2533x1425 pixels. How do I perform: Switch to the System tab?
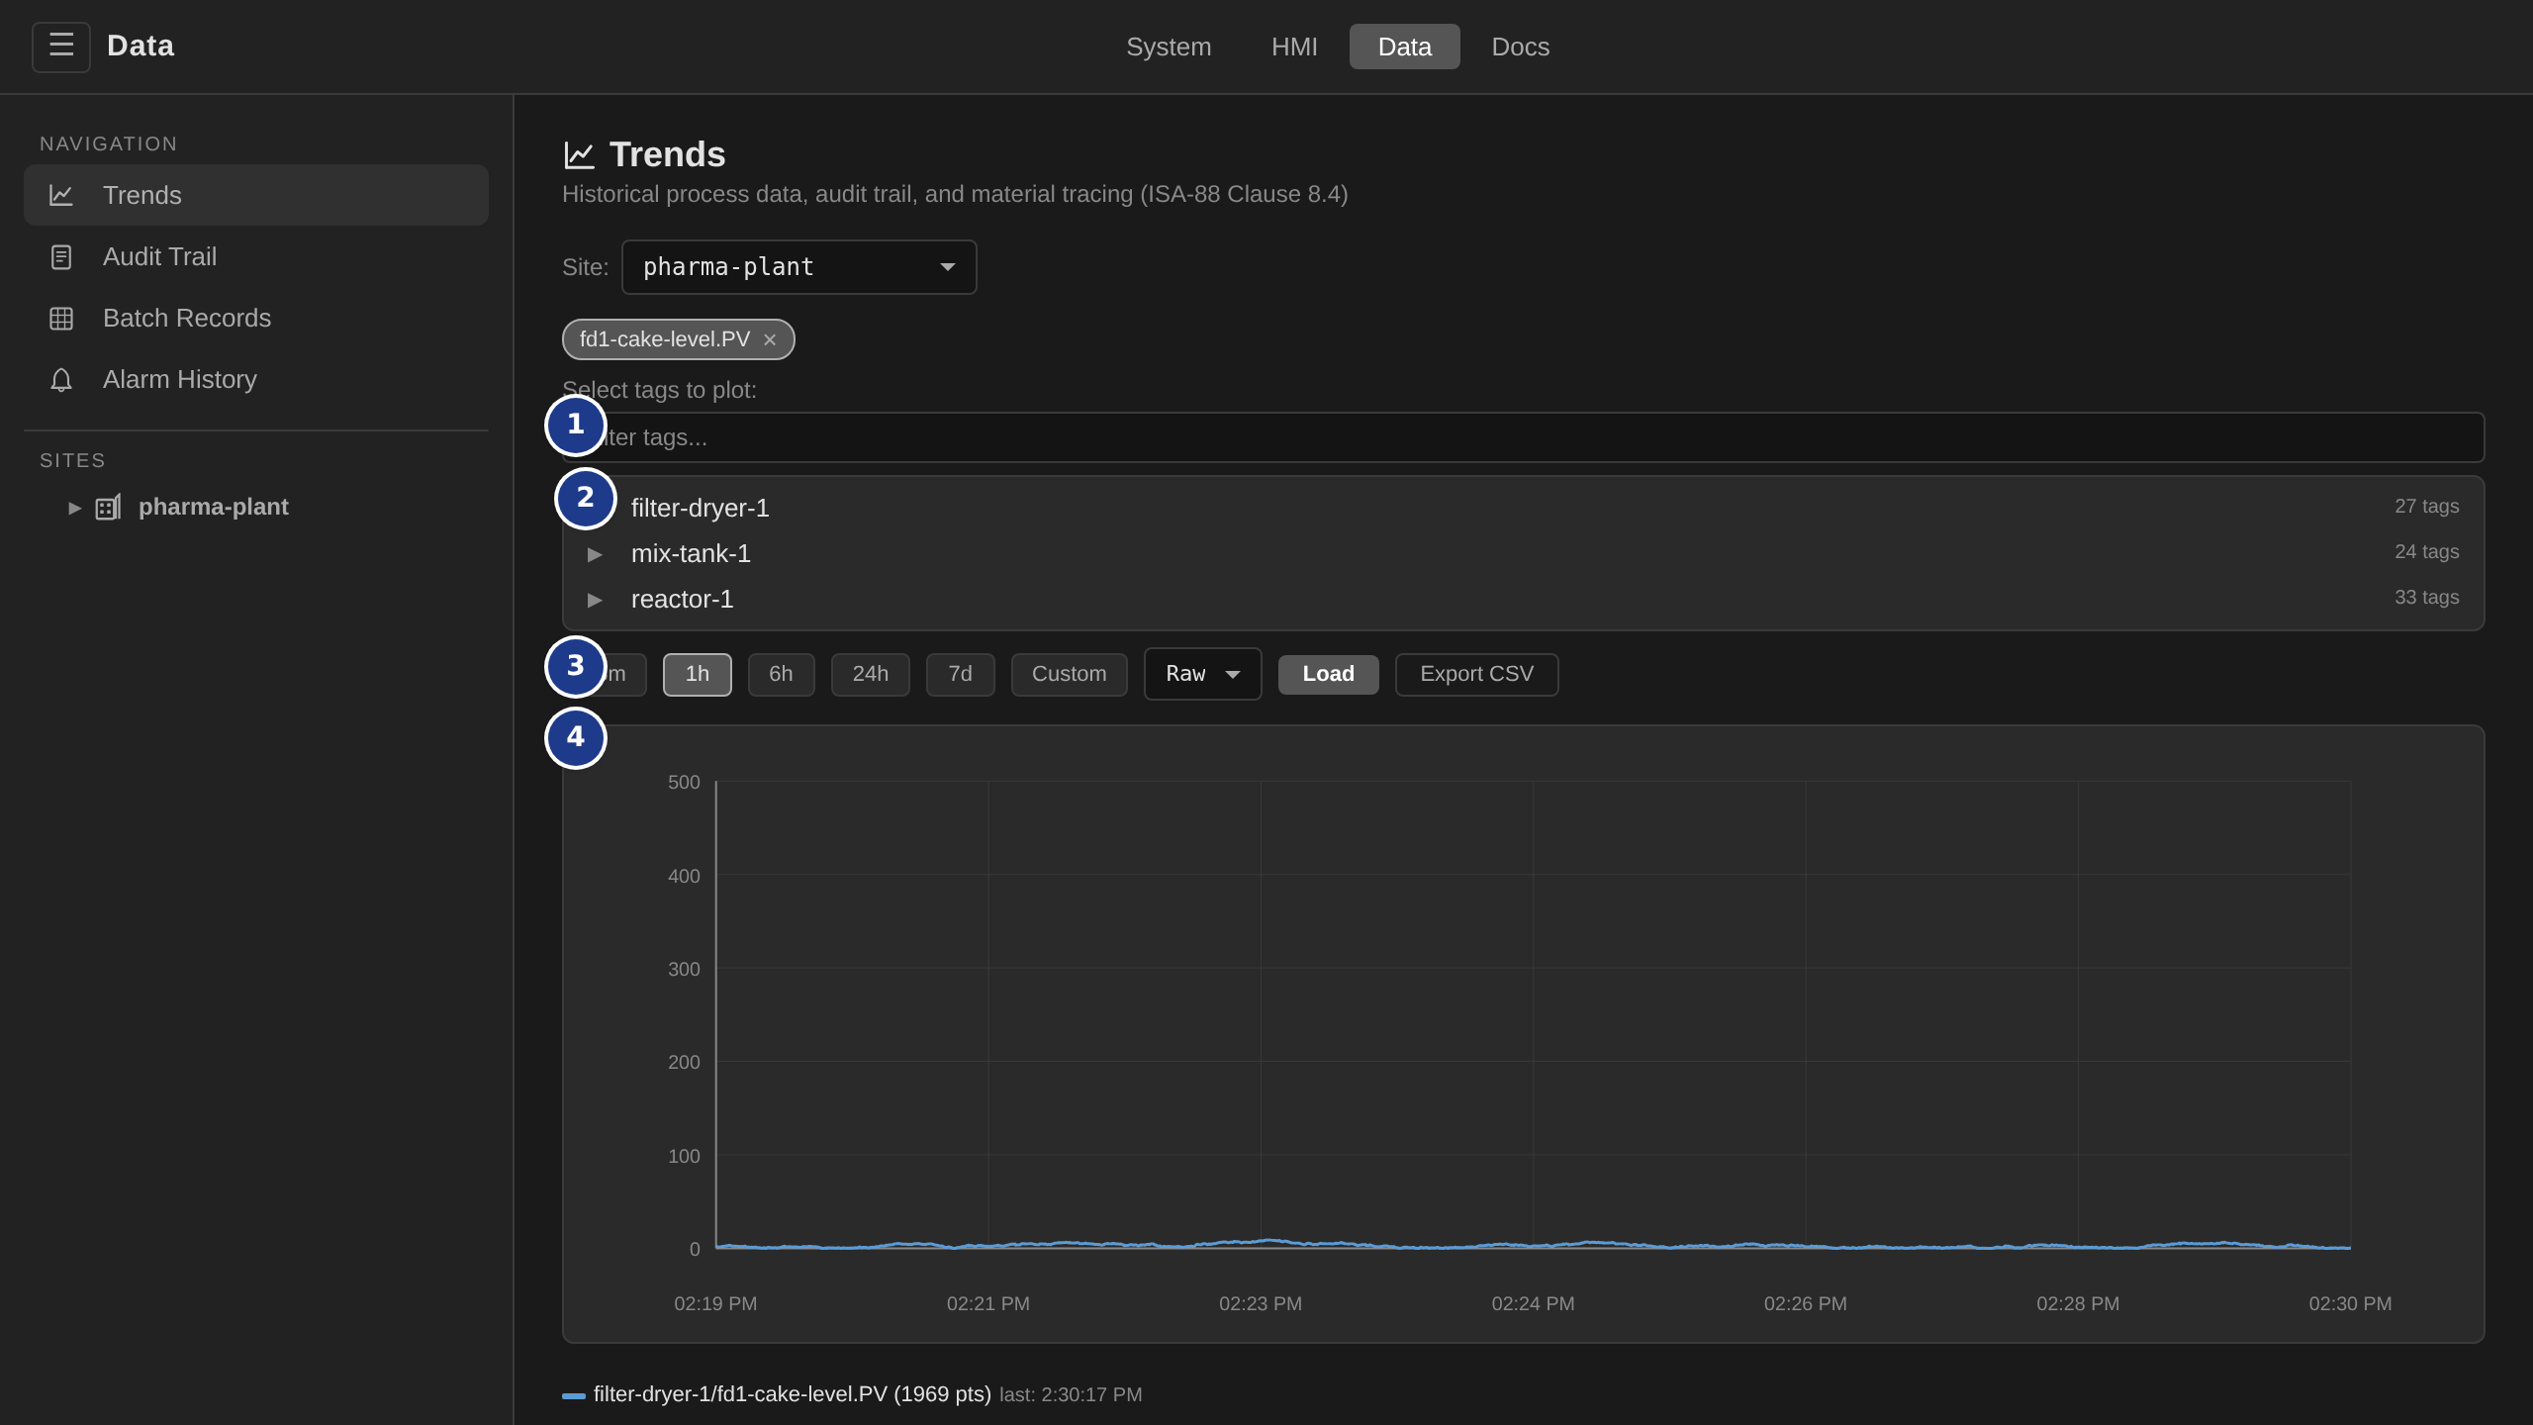pyautogui.click(x=1169, y=47)
